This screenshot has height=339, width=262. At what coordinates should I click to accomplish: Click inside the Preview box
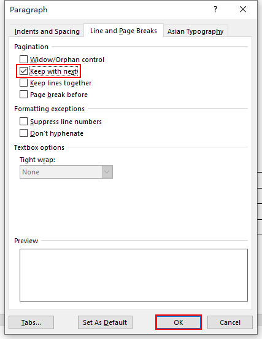(134, 275)
